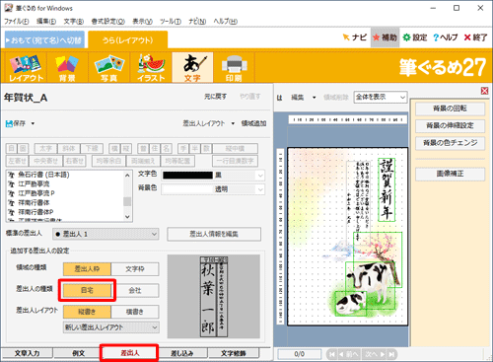Image resolution: width=493 pixels, height=362 pixels.
Task: Select 会社 sender type
Action: pos(135,290)
